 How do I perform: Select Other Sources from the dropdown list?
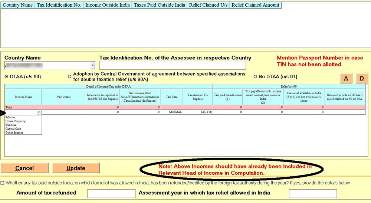point(14,132)
